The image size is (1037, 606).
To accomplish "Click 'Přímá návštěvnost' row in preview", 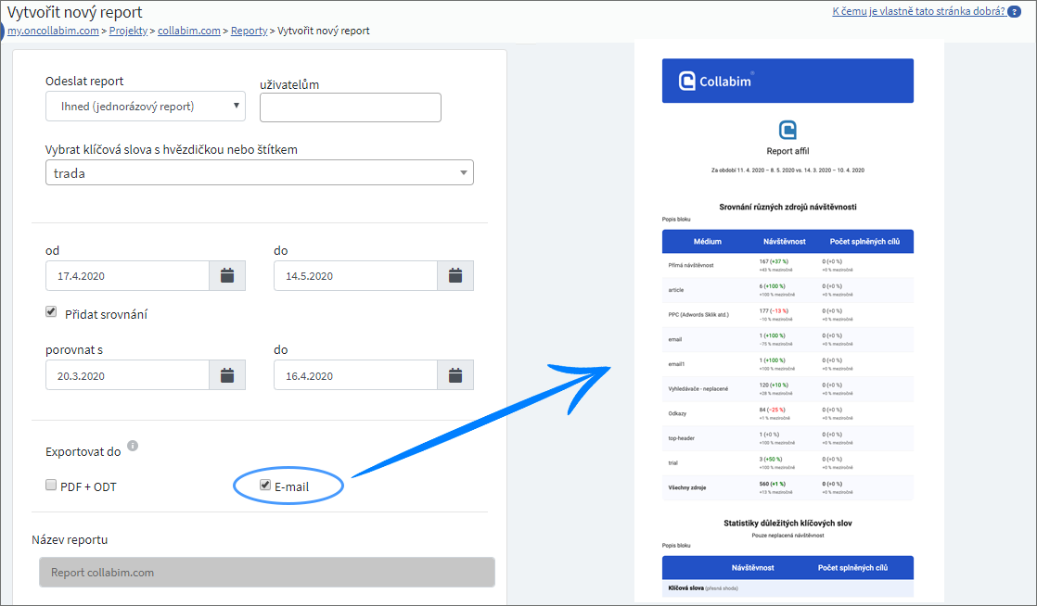I will pos(787,265).
